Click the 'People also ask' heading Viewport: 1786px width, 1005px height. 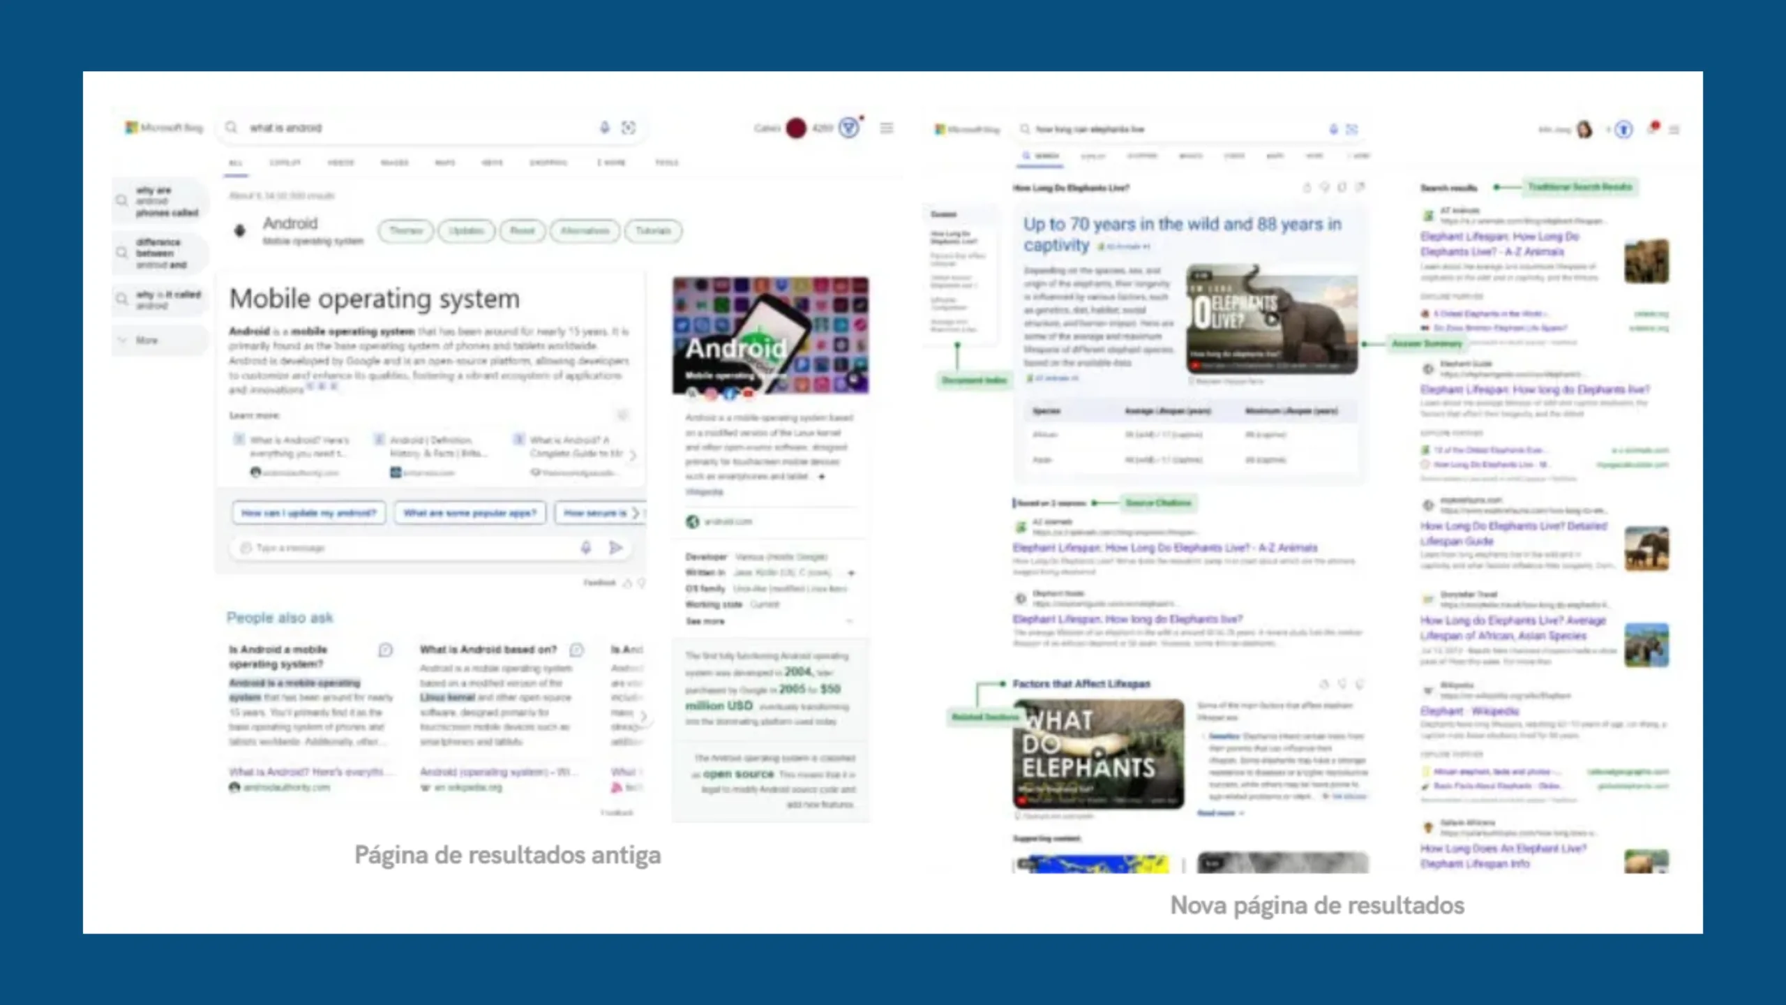click(x=280, y=618)
